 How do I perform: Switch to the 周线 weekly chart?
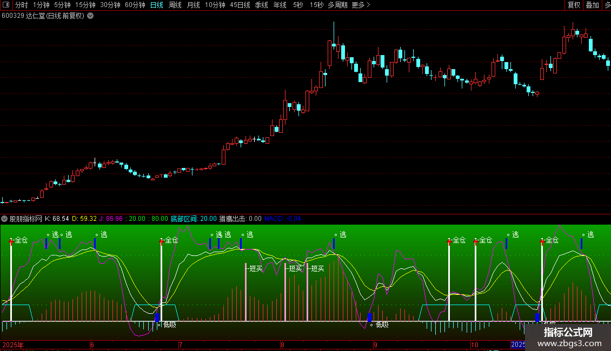pos(175,5)
